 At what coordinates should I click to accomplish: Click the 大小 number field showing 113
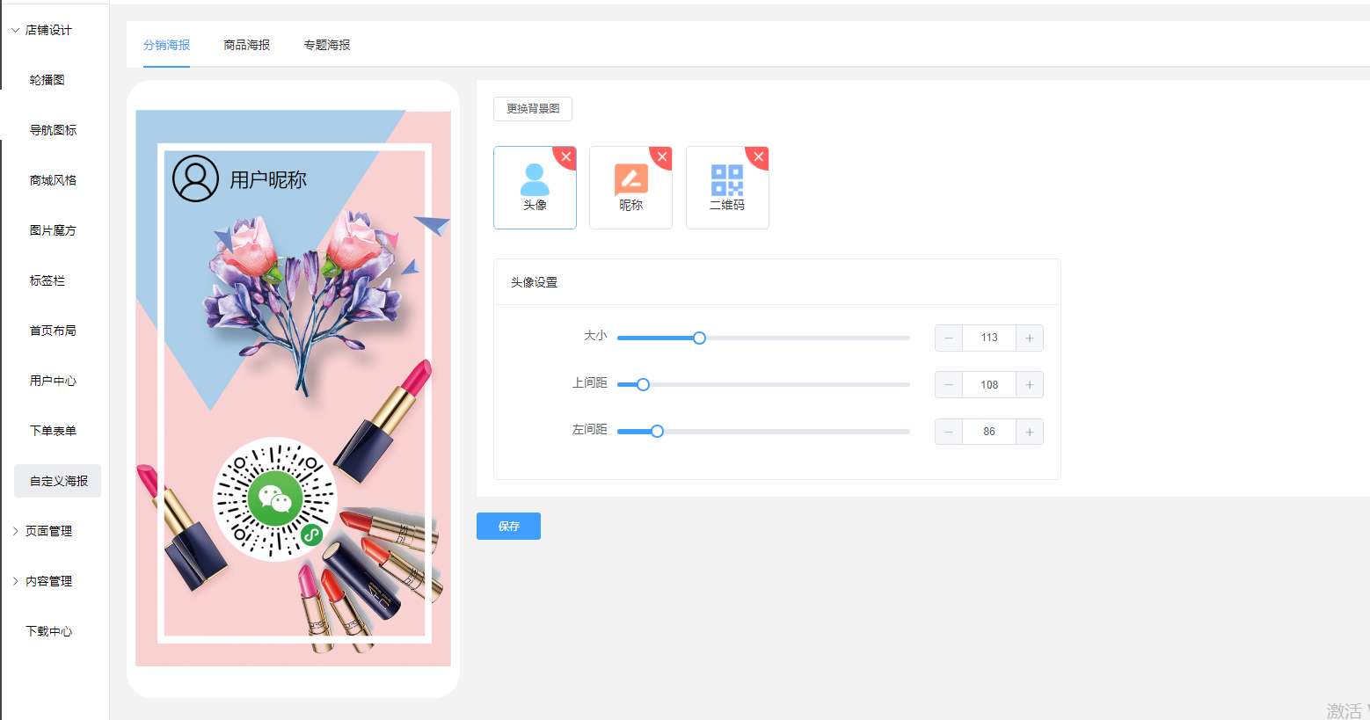pos(989,338)
